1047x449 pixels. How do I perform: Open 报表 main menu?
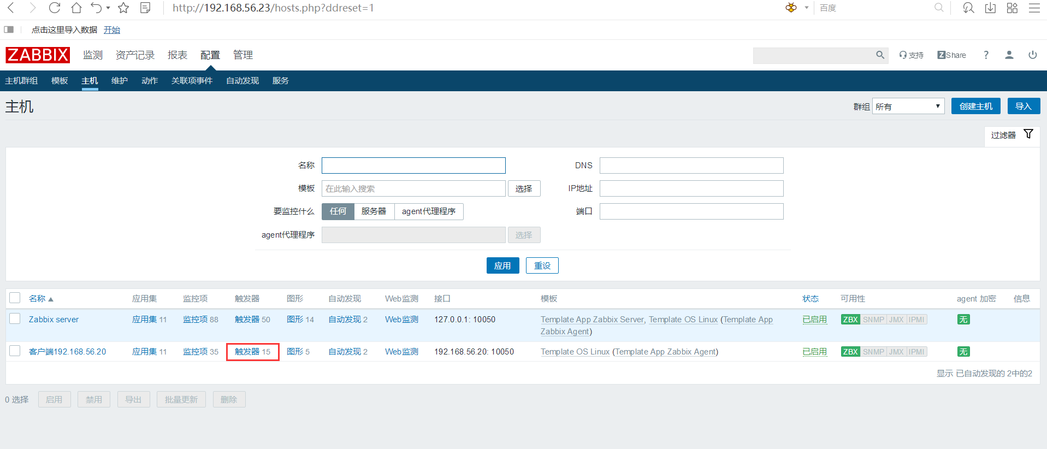[178, 55]
